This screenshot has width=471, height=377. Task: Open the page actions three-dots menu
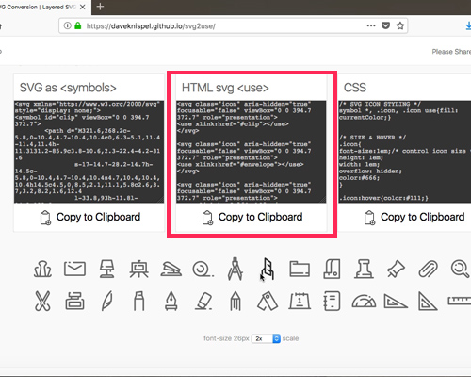371,25
